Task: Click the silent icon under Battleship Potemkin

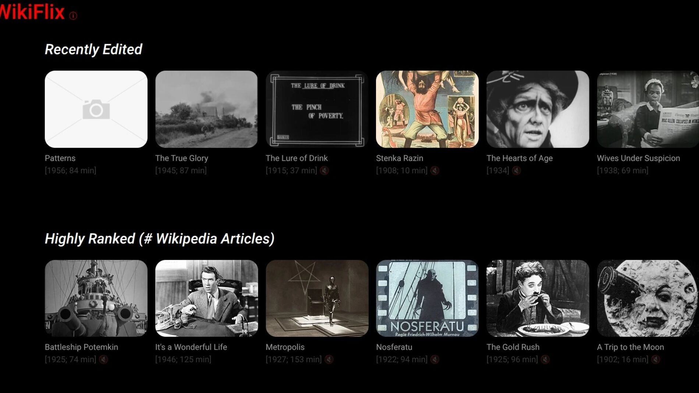Action: tap(103, 360)
